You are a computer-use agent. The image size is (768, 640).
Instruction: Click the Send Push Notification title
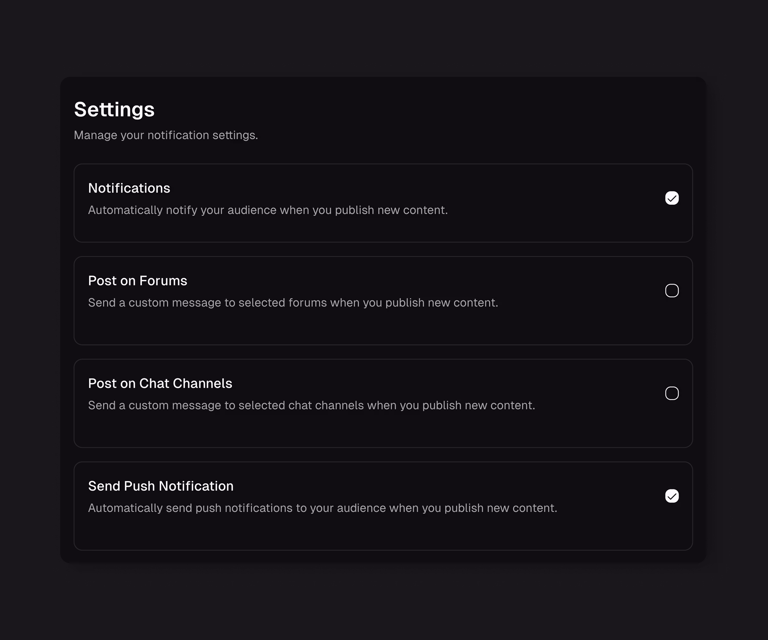[x=161, y=486]
